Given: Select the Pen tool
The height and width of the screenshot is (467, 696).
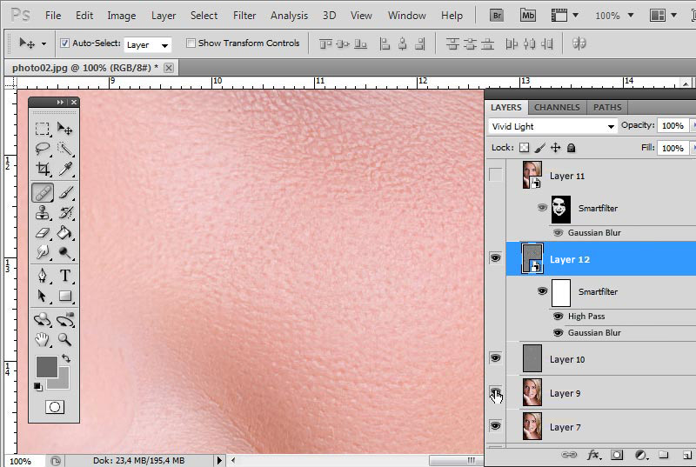Looking at the screenshot, I should coord(42,276).
